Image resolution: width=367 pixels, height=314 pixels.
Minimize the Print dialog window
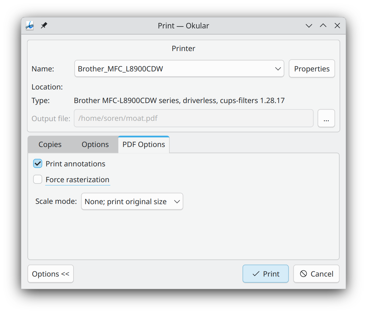309,26
